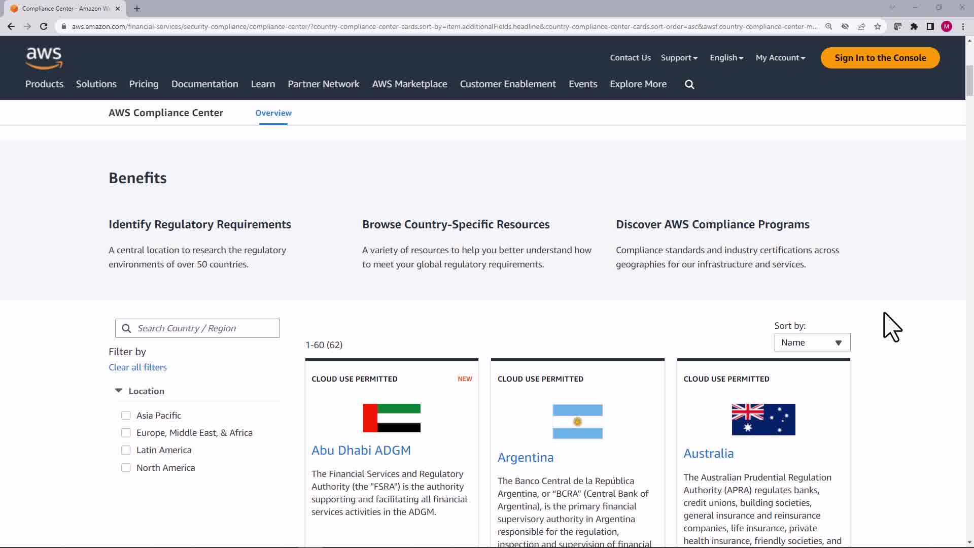
Task: Click the Chrome profile avatar icon
Action: (947, 26)
